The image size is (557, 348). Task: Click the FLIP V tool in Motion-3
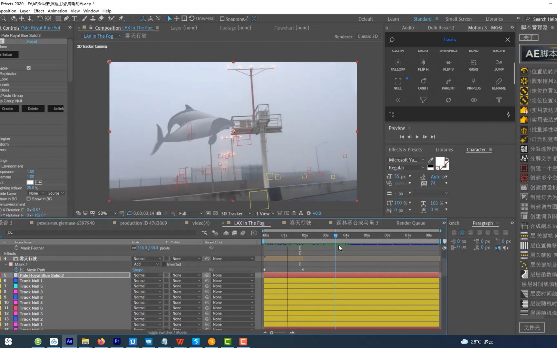[x=448, y=65]
